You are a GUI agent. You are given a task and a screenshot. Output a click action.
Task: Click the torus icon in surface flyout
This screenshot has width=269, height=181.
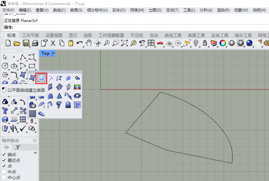77,96
